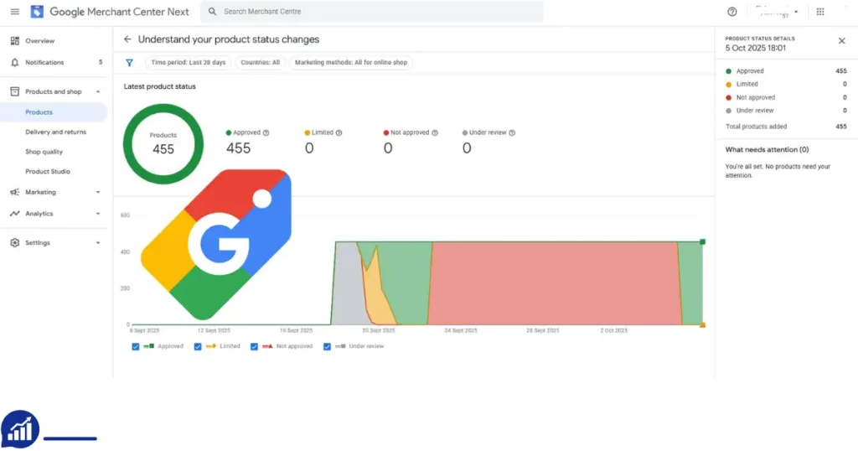Click Total products added row
Screen dimensions: 858x451
click(x=786, y=127)
